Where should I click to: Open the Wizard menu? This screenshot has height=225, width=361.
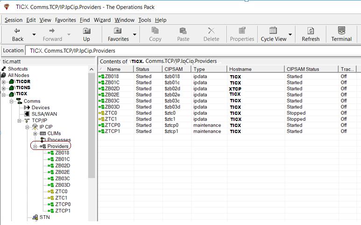(x=102, y=20)
